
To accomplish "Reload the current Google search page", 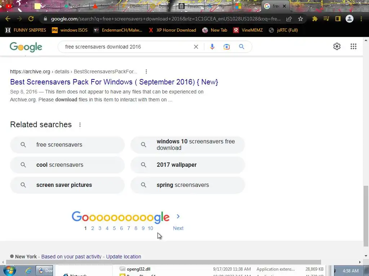I will pos(31,19).
